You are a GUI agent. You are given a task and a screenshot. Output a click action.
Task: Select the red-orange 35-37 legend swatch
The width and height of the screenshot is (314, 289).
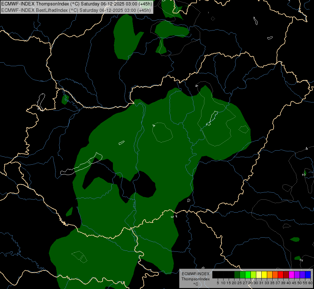pyautogui.click(x=275, y=275)
